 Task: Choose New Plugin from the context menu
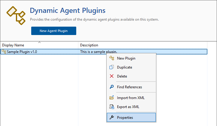click(x=126, y=58)
